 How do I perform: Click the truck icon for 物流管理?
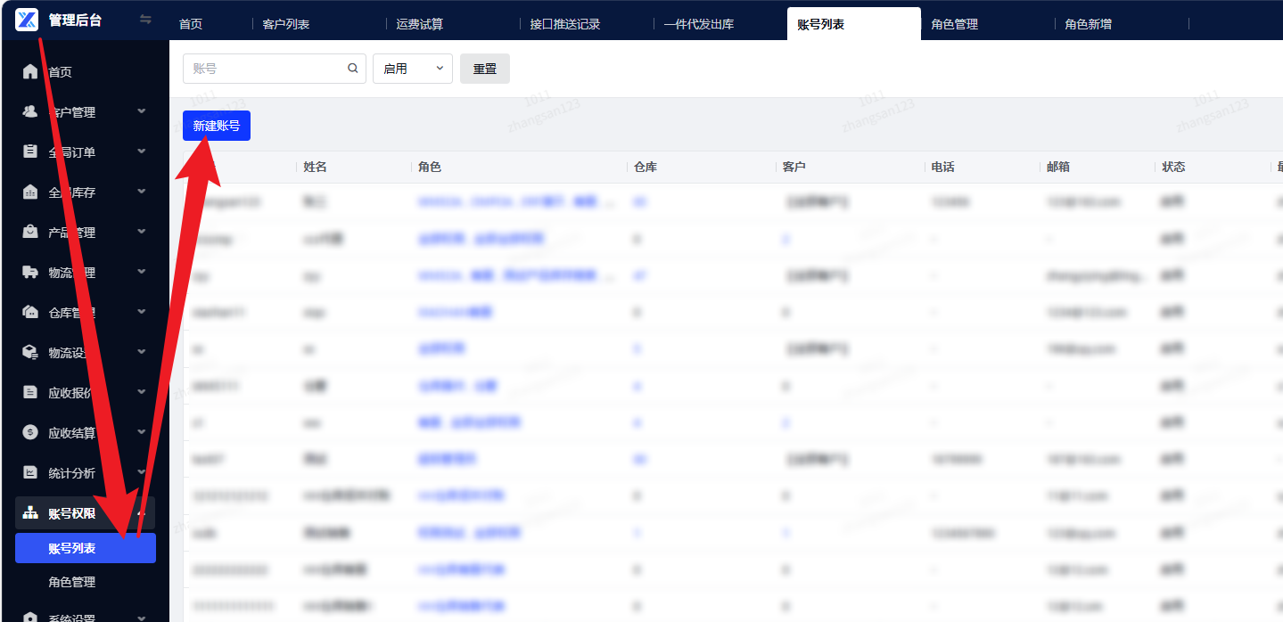point(30,272)
